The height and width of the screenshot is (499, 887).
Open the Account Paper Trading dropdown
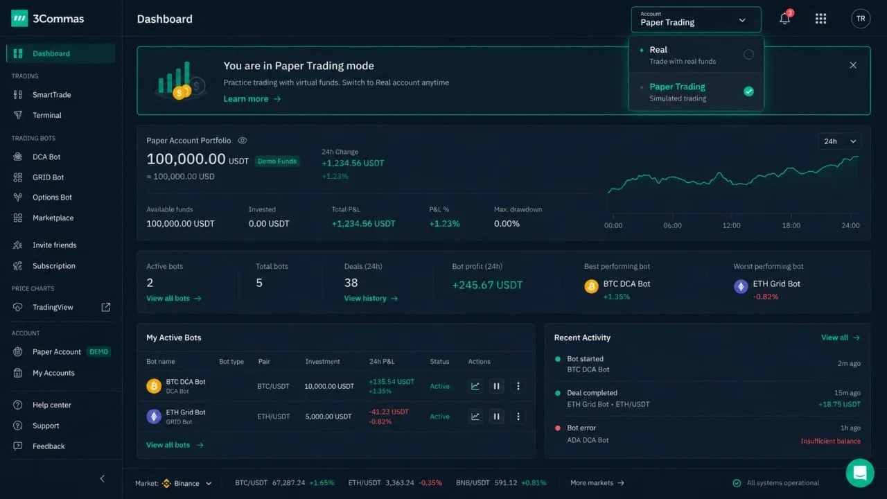696,19
